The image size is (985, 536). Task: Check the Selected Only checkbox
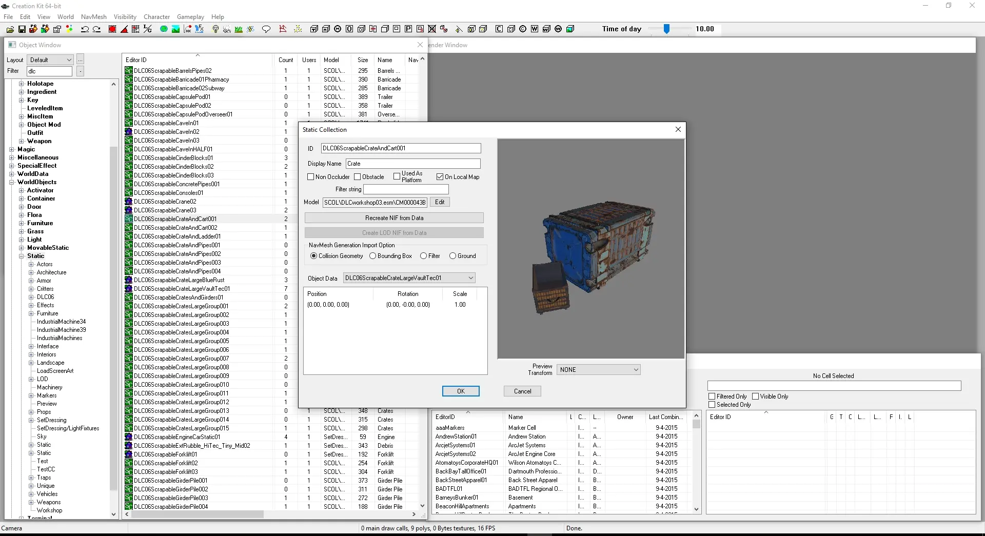coord(712,405)
